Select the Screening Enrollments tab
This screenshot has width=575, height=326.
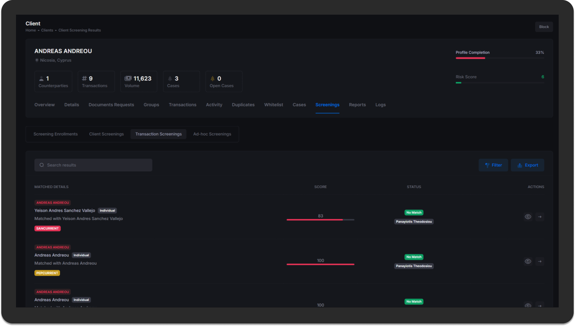coord(56,134)
